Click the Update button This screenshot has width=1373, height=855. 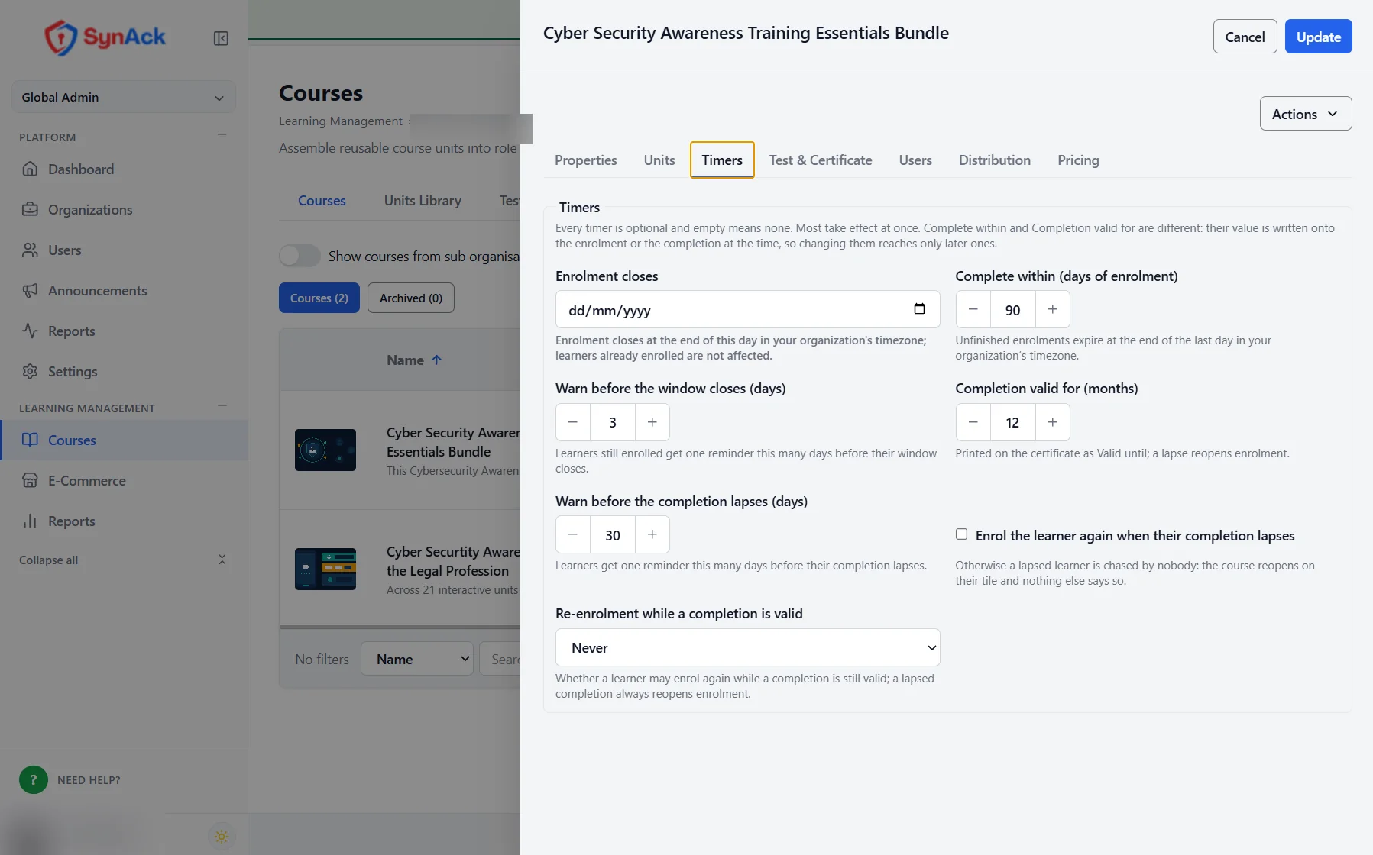1319,37
